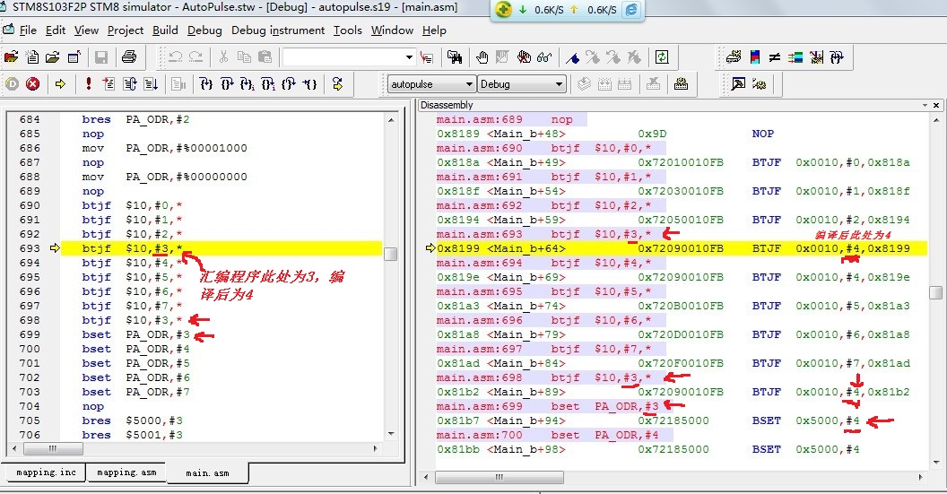
Task: Click Disassembly horizontal scrollbar thumb
Action: (500, 477)
